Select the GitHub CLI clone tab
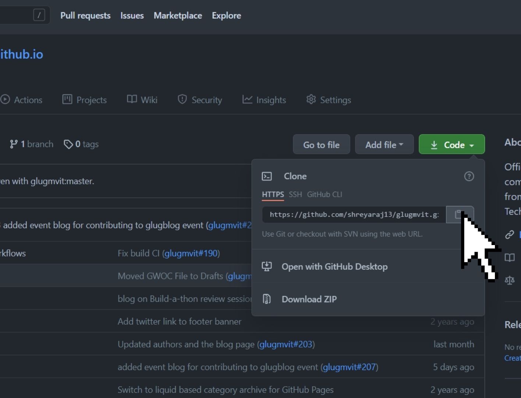Viewport: 521px width, 398px height. (x=324, y=195)
